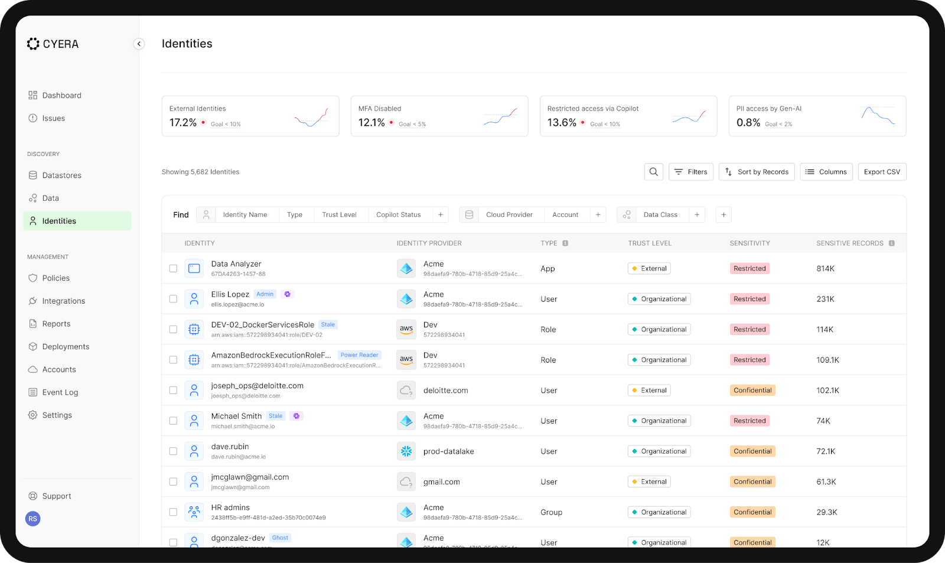Click the cloud icon beside deloitte.com

click(406, 390)
